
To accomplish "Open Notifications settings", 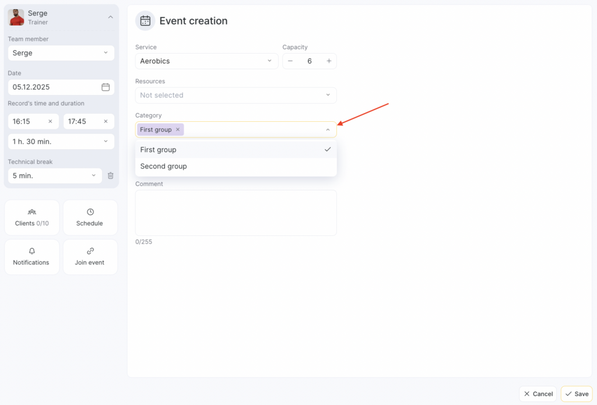I will [32, 256].
